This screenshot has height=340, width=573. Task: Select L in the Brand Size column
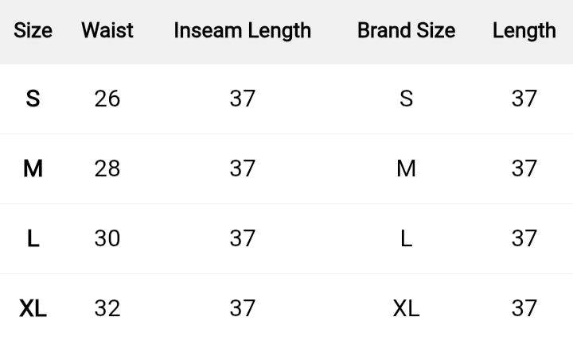(406, 238)
